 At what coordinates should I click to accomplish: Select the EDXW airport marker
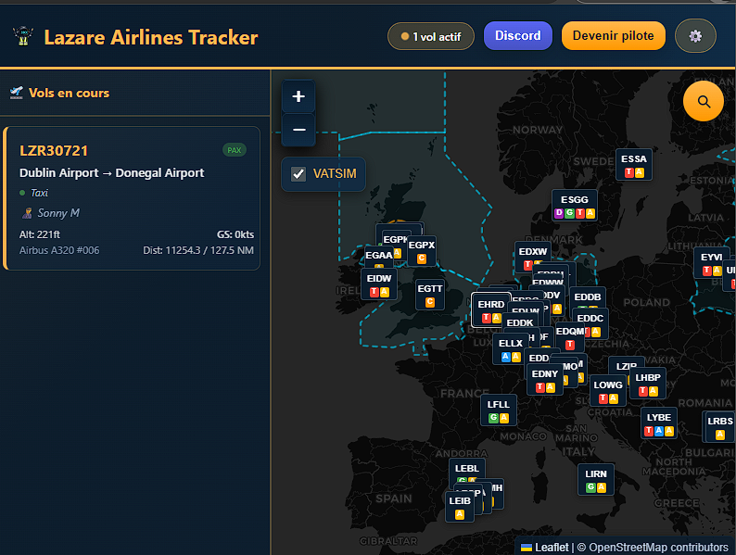point(533,257)
